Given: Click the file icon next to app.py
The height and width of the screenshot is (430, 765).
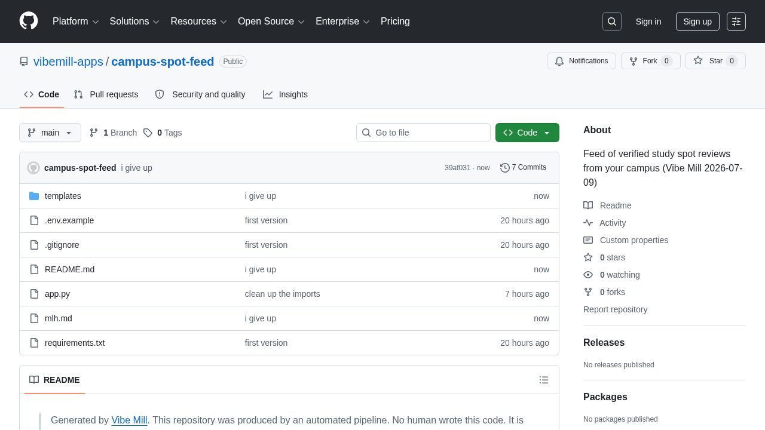Looking at the screenshot, I should pyautogui.click(x=34, y=294).
